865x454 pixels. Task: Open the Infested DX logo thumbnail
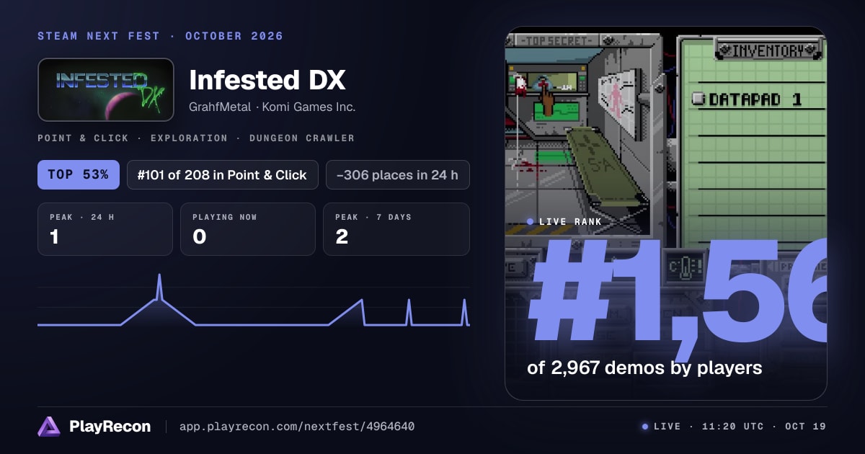105,89
